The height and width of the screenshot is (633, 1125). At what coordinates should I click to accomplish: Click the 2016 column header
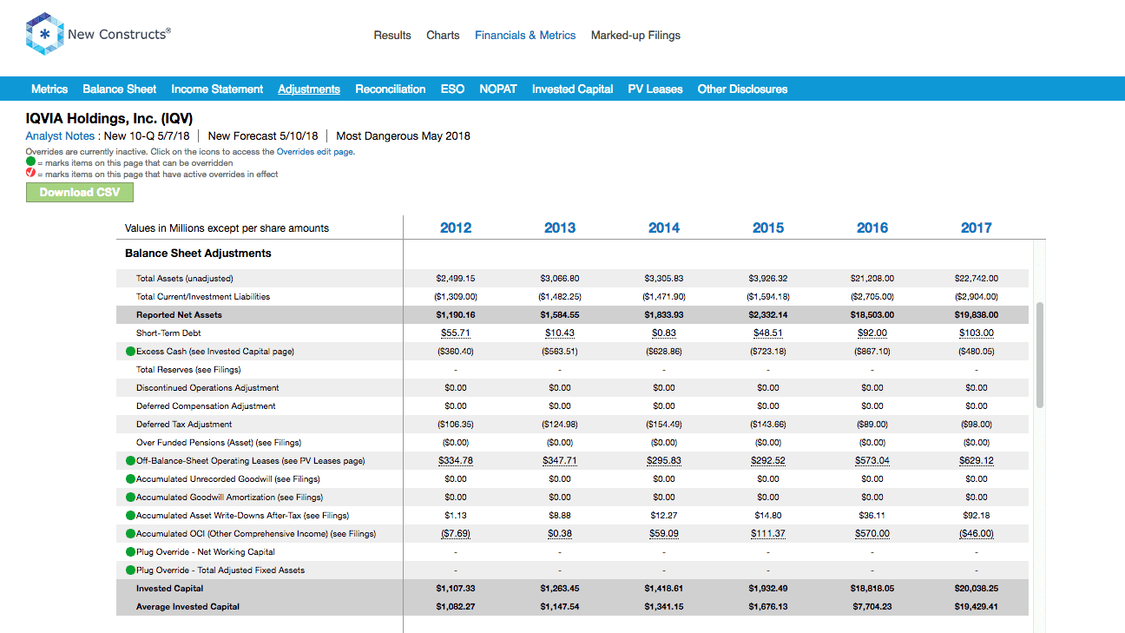(872, 227)
